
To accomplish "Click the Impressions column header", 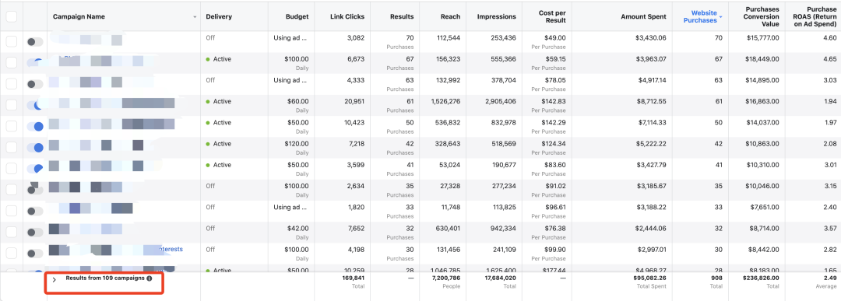I will [x=497, y=16].
